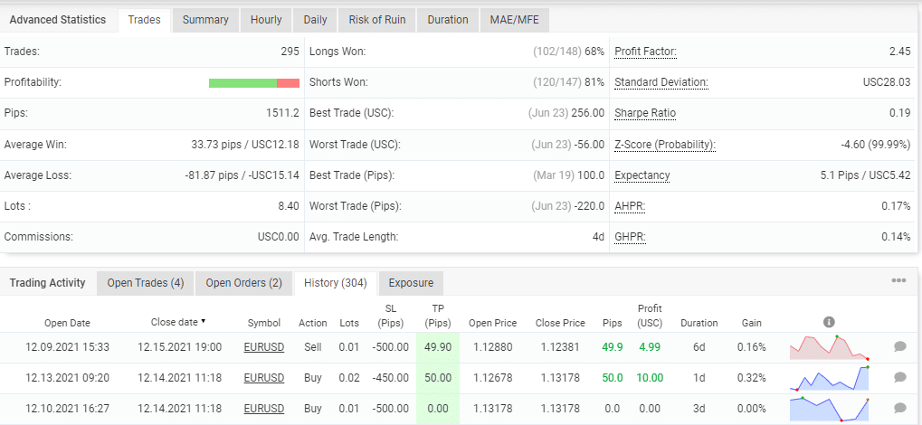Switch to the Summary tab
Screen dimensions: 922x425
(205, 20)
